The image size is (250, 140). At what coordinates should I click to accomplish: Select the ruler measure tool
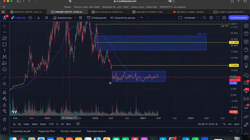click(4, 77)
